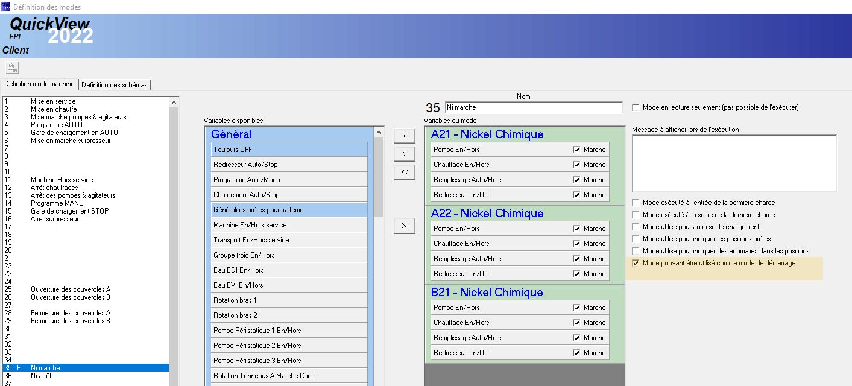The height and width of the screenshot is (386, 852).
Task: Click the '<<' move all button
Action: [404, 172]
